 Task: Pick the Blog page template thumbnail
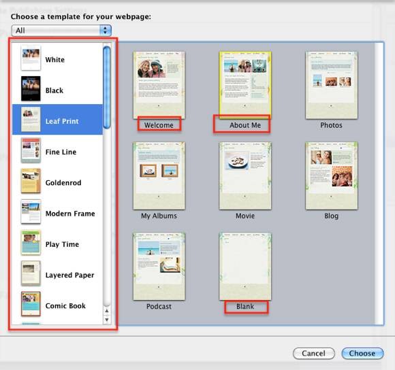(x=331, y=175)
